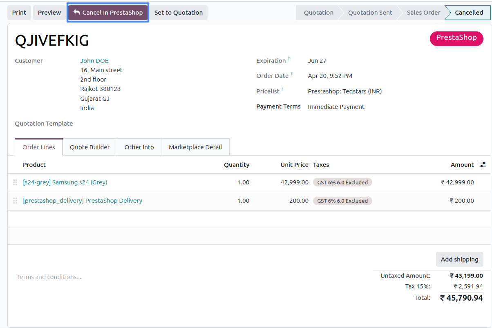Click Set to Quotation button
Image resolution: width=492 pixels, height=328 pixels.
click(179, 13)
